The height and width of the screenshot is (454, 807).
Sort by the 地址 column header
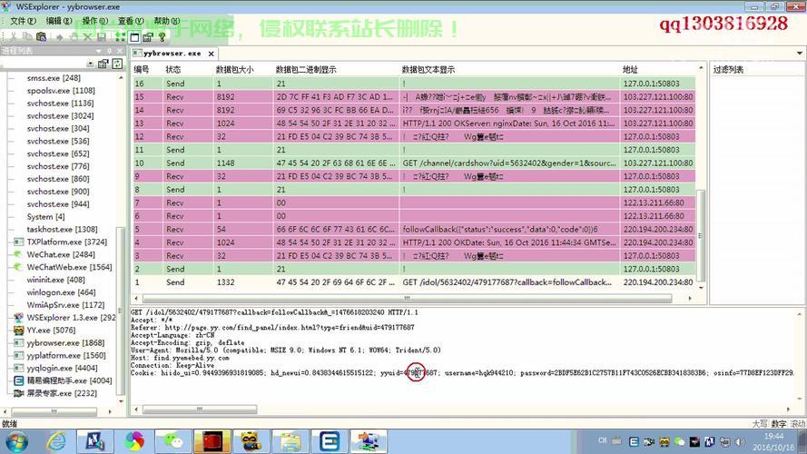tap(630, 70)
